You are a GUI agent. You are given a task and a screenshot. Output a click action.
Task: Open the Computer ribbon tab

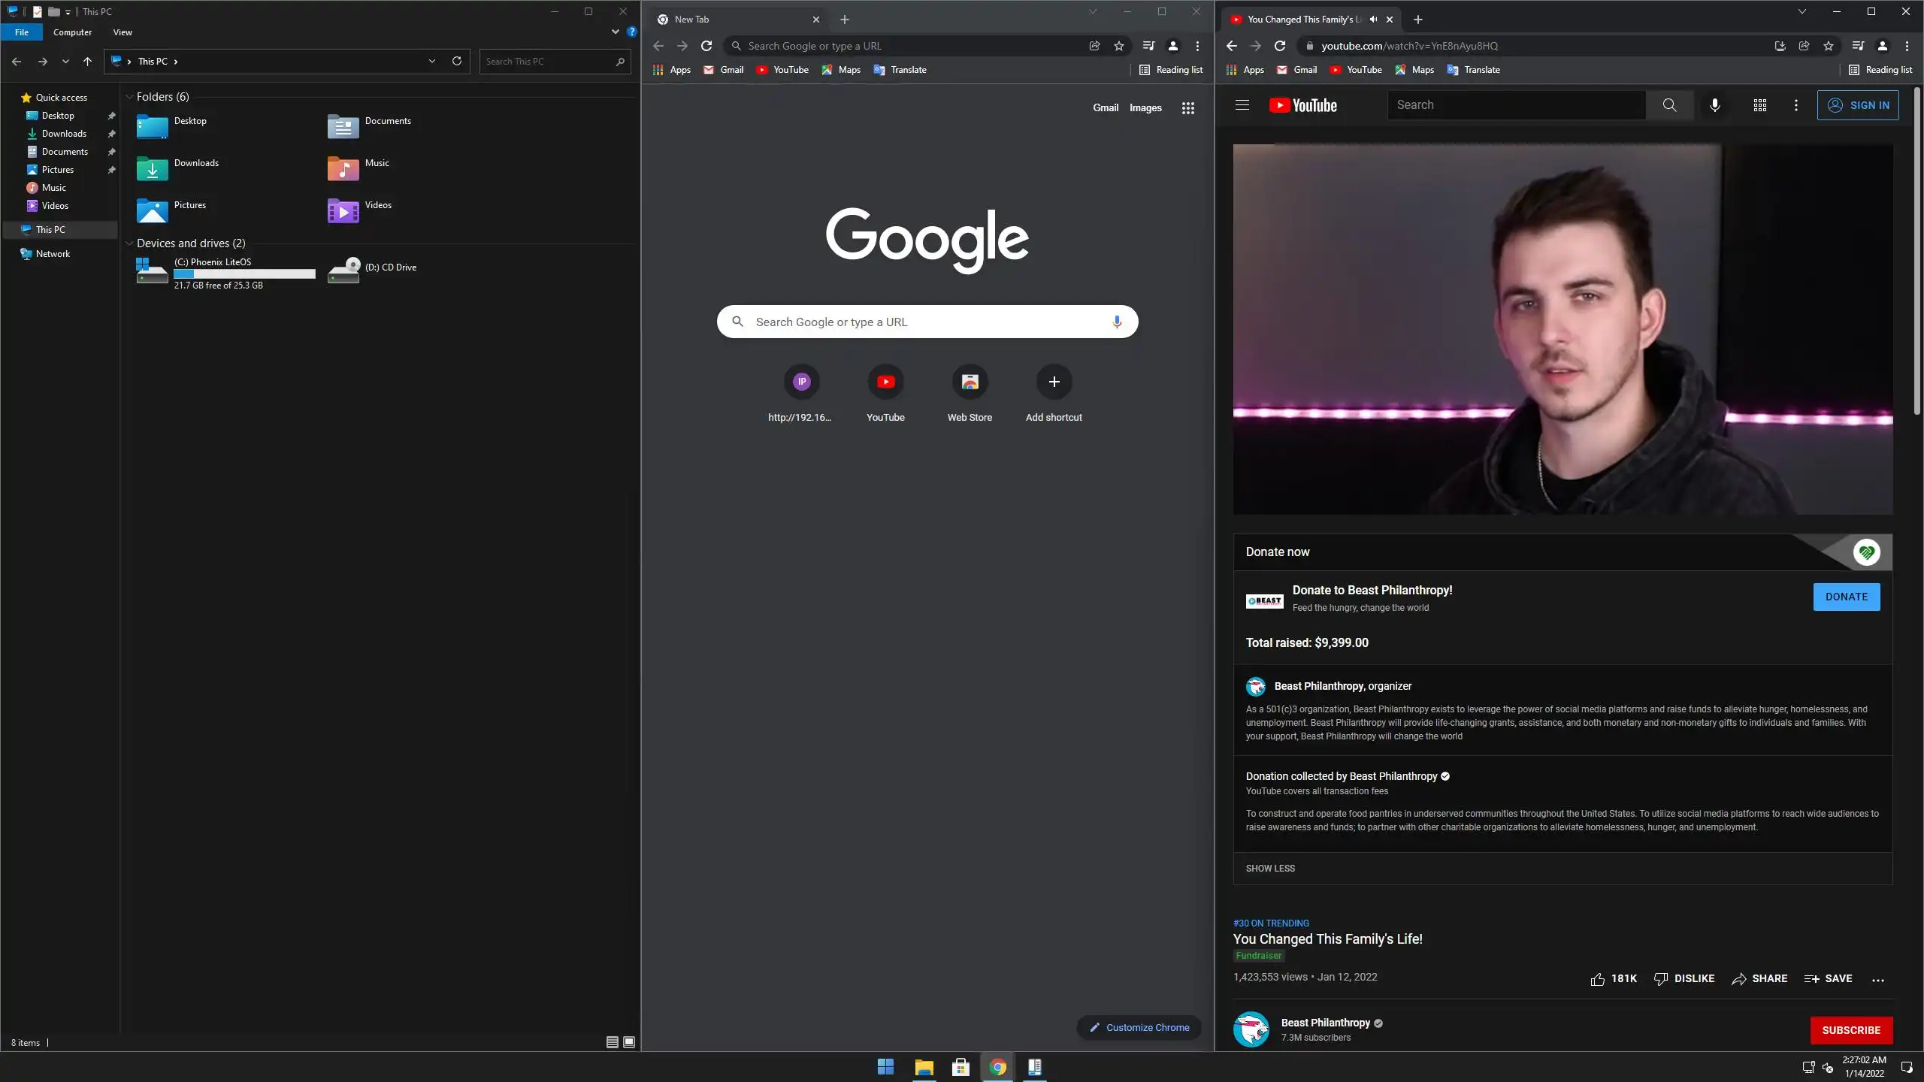point(72,32)
